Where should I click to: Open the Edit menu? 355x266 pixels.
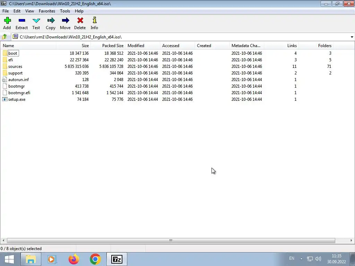point(17,11)
